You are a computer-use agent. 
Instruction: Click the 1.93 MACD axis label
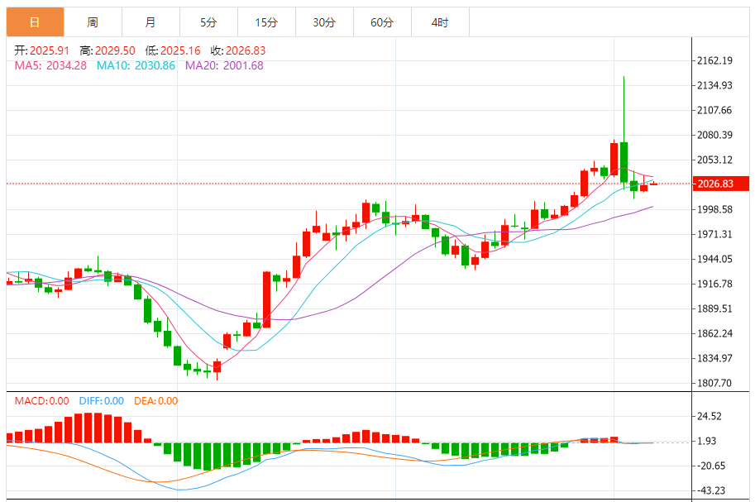click(707, 441)
